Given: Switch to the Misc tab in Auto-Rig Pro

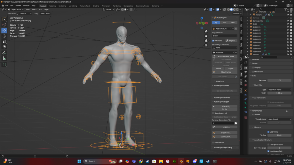Looking at the screenshot, I should point(233,23).
